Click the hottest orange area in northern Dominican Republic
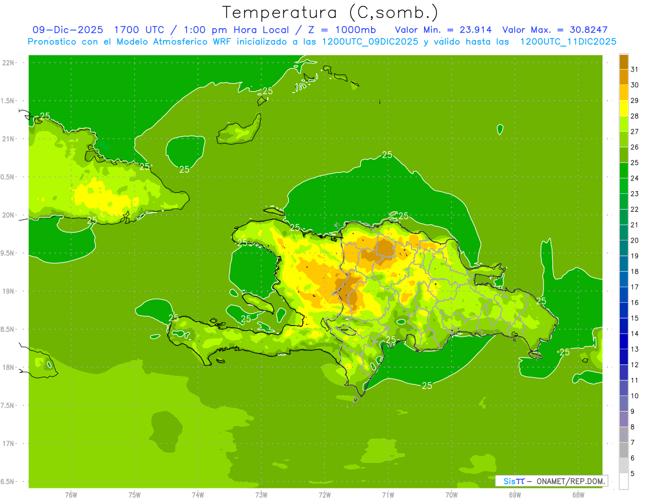Image resolution: width=649 pixels, height=502 pixels. click(x=385, y=248)
